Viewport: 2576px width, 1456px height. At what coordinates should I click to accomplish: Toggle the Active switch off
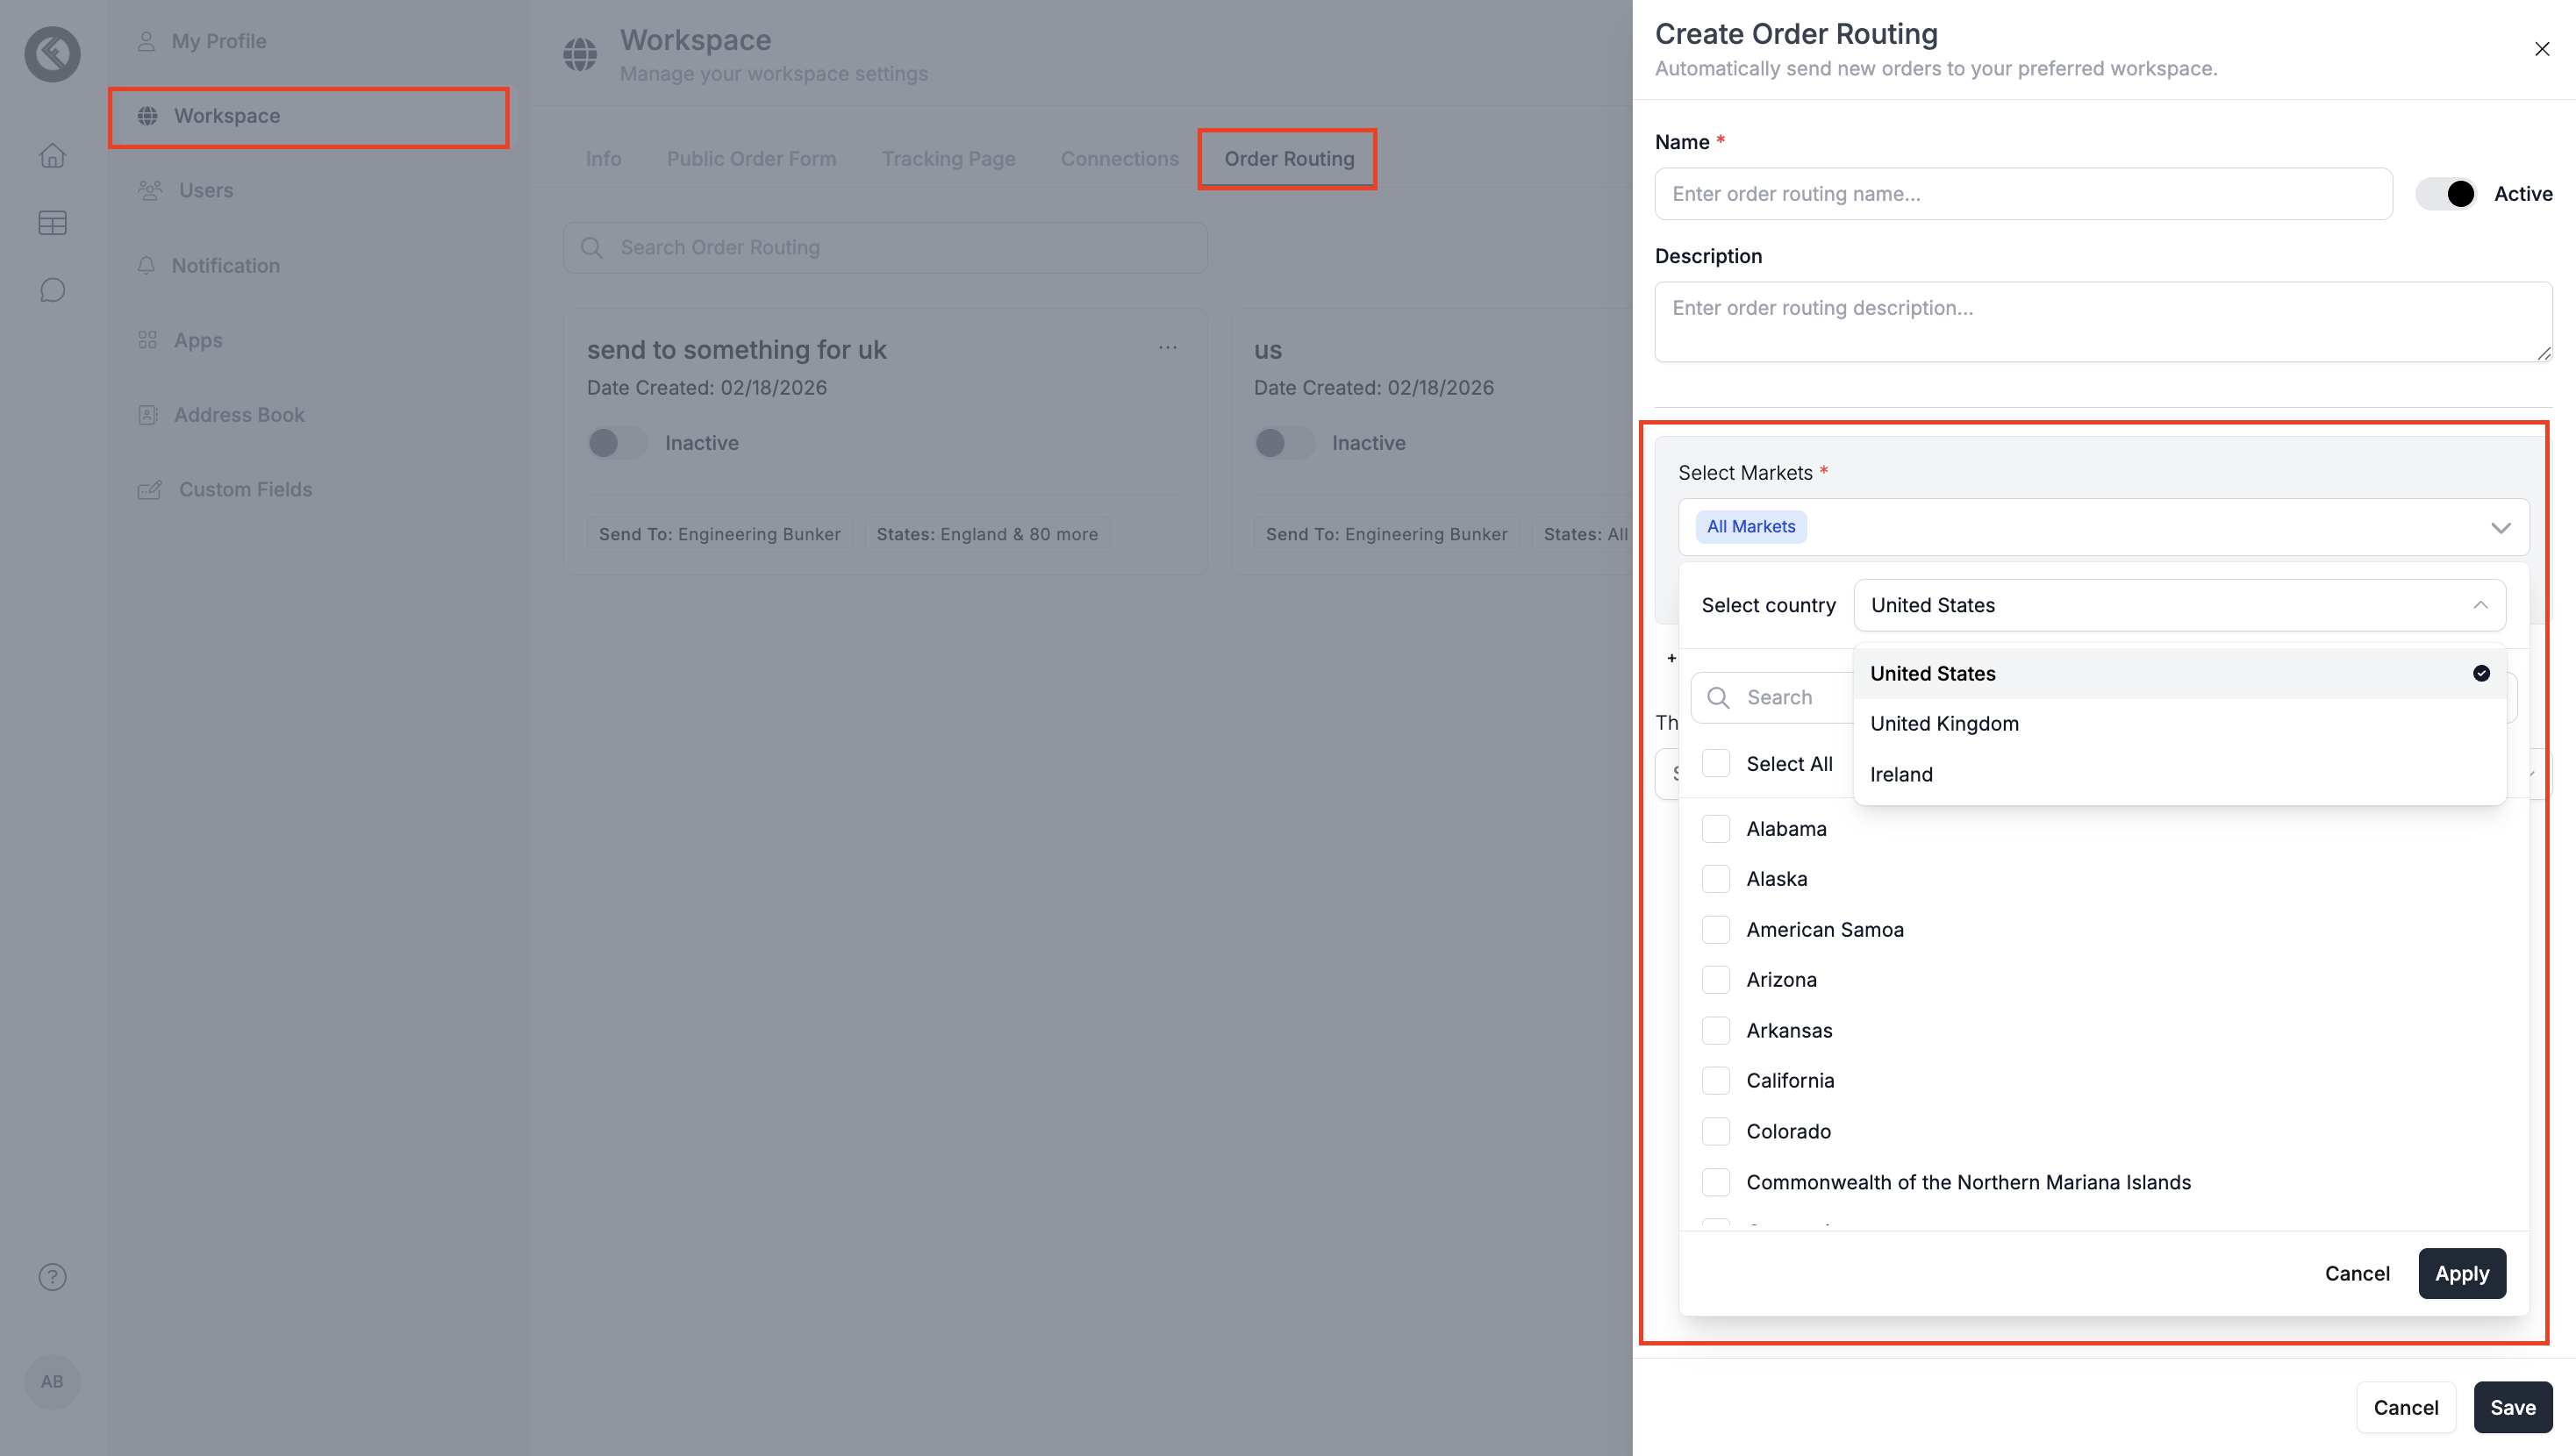coord(2446,194)
